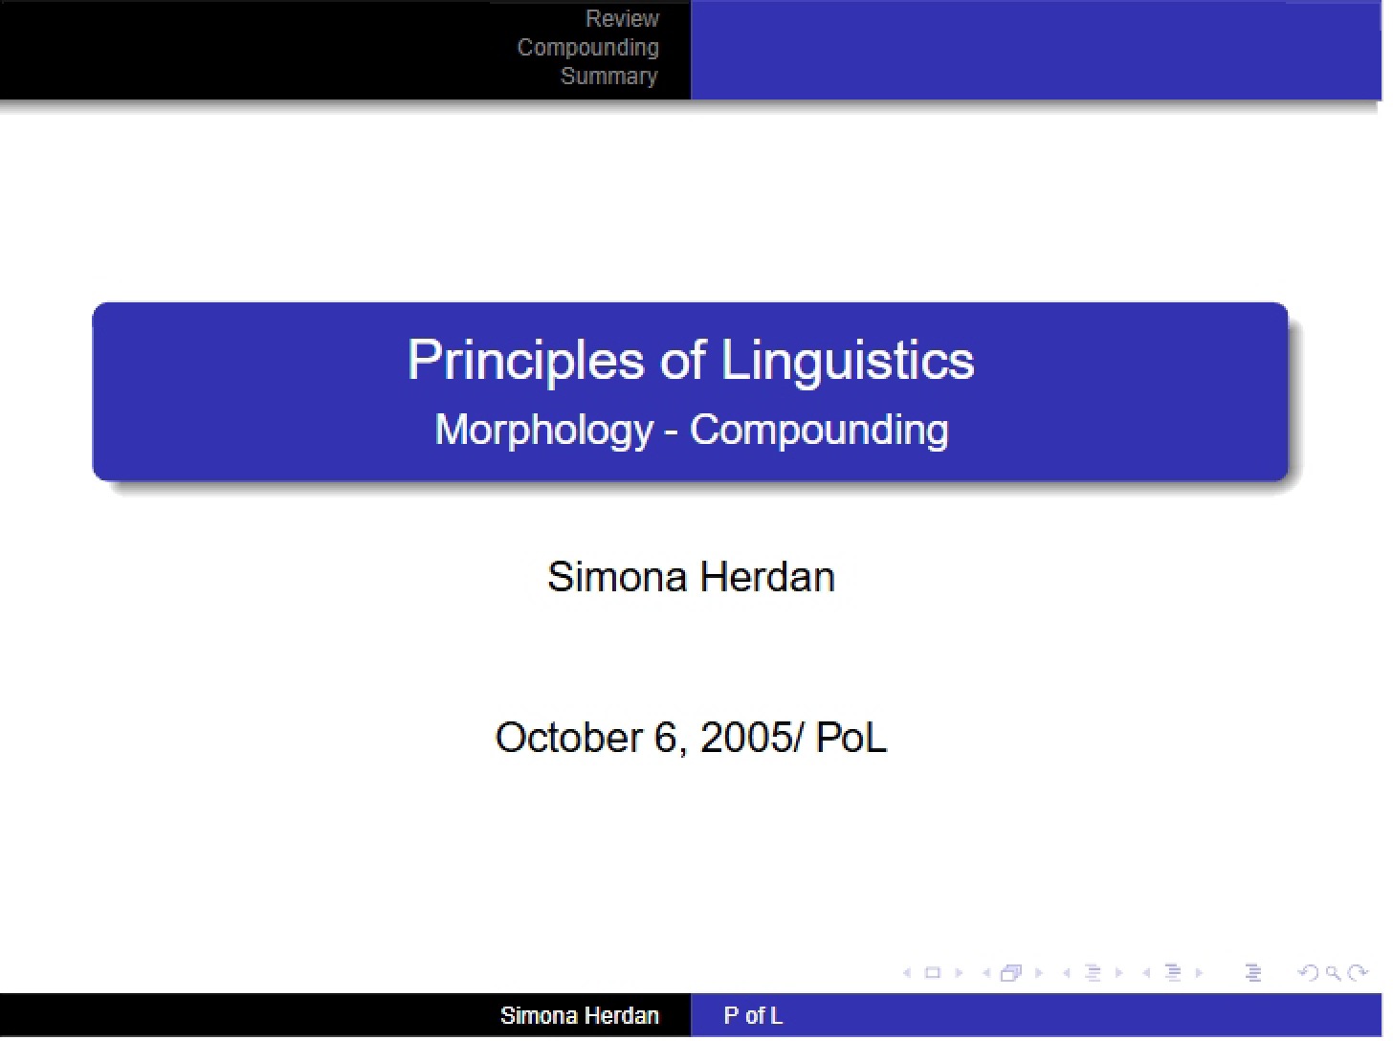Click the Morphology - Compounding subtitle
Viewport: 1393px width, 1041px height.
(692, 429)
